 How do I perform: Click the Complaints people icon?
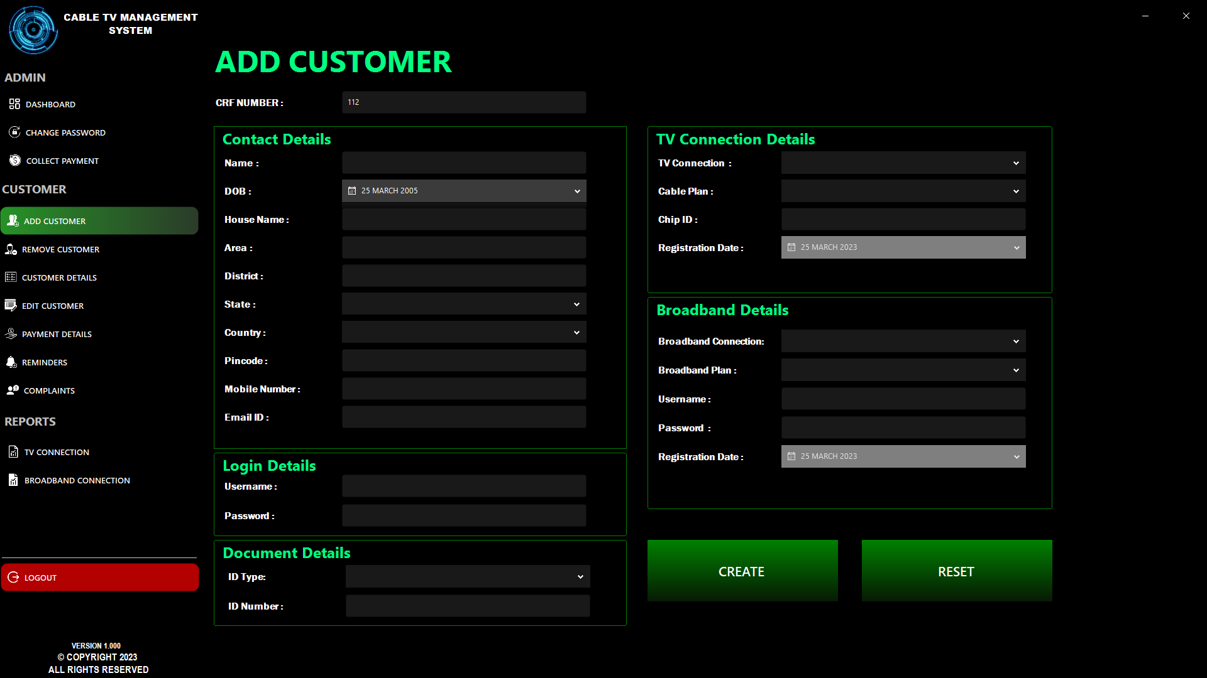(x=13, y=390)
